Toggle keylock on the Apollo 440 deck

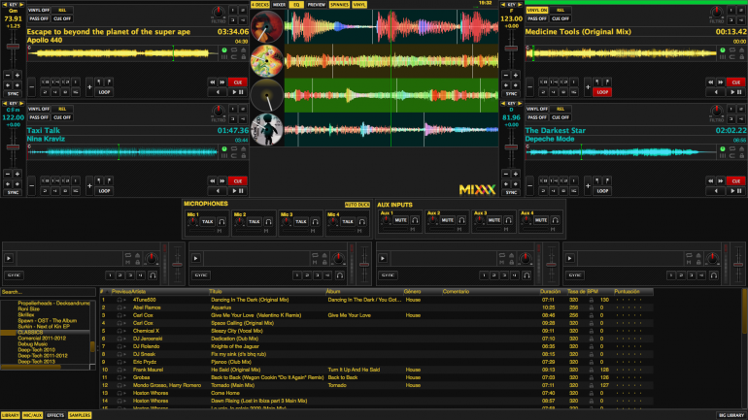[243, 56]
